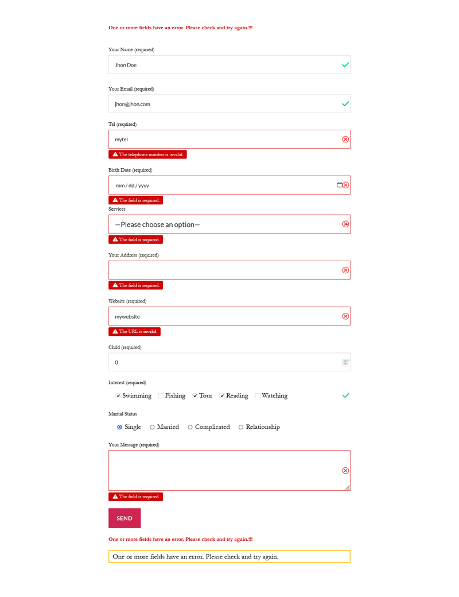Click the Child number stepper arrows
This screenshot has height=597, width=459.
[345, 362]
